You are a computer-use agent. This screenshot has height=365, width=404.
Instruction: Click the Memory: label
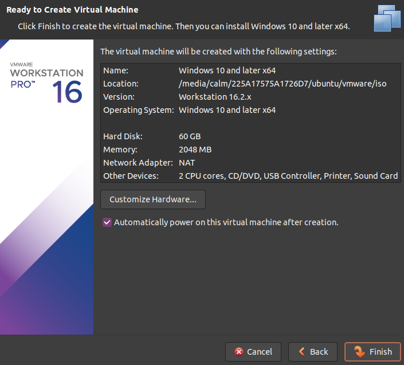[120, 150]
